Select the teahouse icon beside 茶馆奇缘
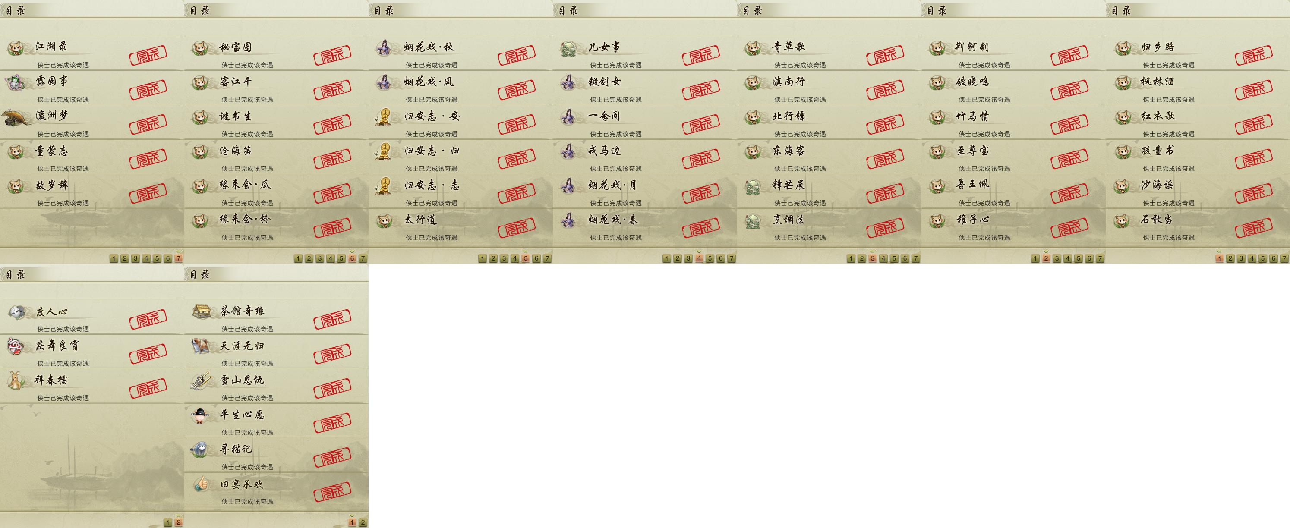The height and width of the screenshot is (528, 1290). [x=202, y=311]
